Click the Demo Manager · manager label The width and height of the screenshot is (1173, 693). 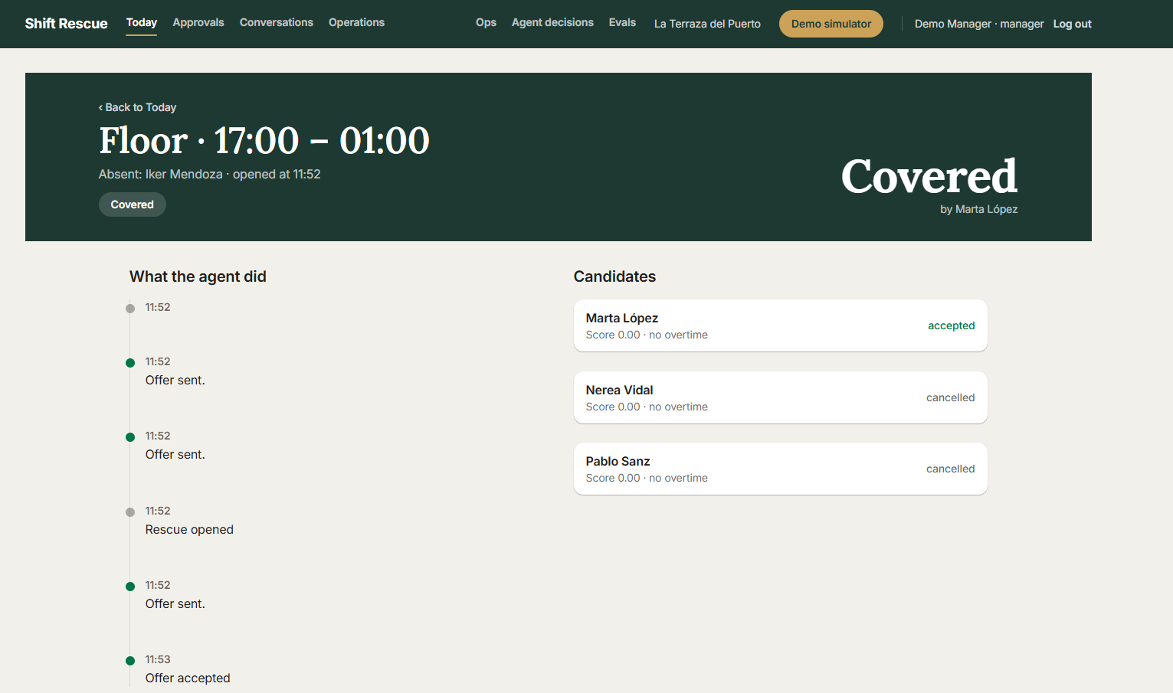tap(979, 24)
